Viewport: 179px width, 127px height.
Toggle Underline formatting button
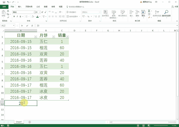pos(20,17)
